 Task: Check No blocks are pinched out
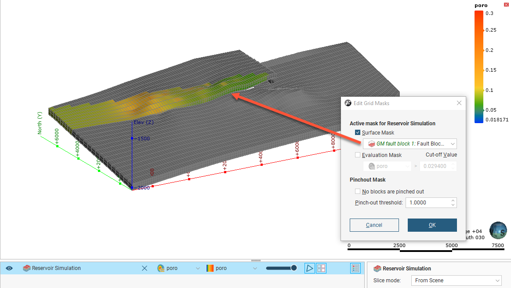358,192
